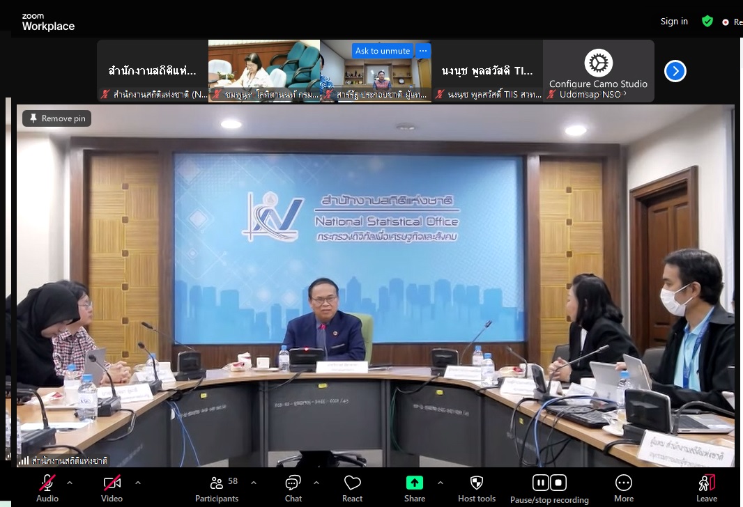Open the Chat panel icon
The image size is (743, 507).
point(293,483)
